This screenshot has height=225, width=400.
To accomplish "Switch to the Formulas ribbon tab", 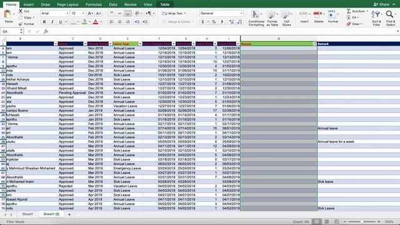I will [94, 4].
